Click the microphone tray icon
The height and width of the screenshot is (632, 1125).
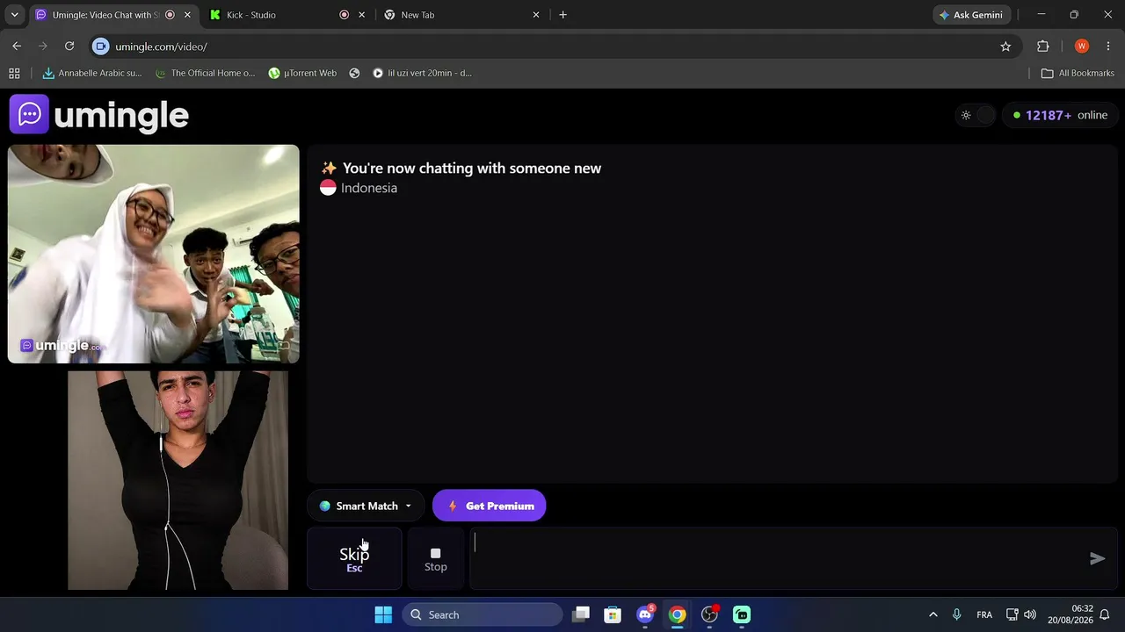[956, 614]
